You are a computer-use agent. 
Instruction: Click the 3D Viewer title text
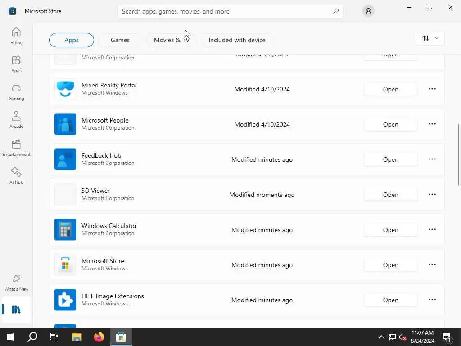[95, 191]
